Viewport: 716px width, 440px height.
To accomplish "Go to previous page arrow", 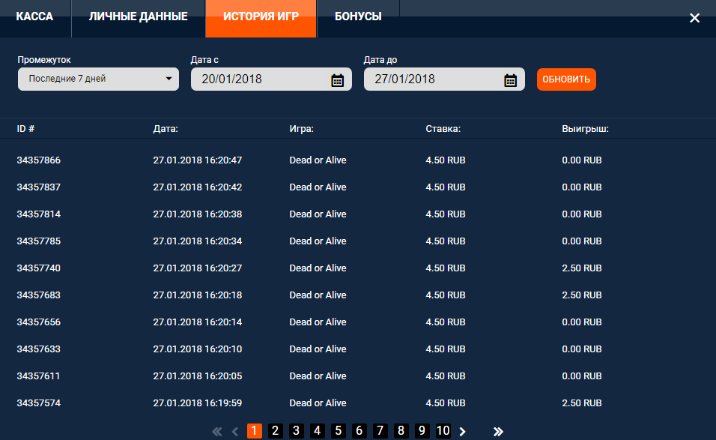I will [234, 431].
